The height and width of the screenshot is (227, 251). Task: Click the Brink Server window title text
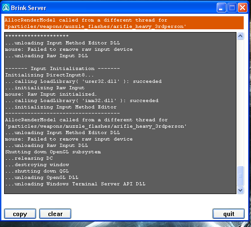(x=28, y=8)
